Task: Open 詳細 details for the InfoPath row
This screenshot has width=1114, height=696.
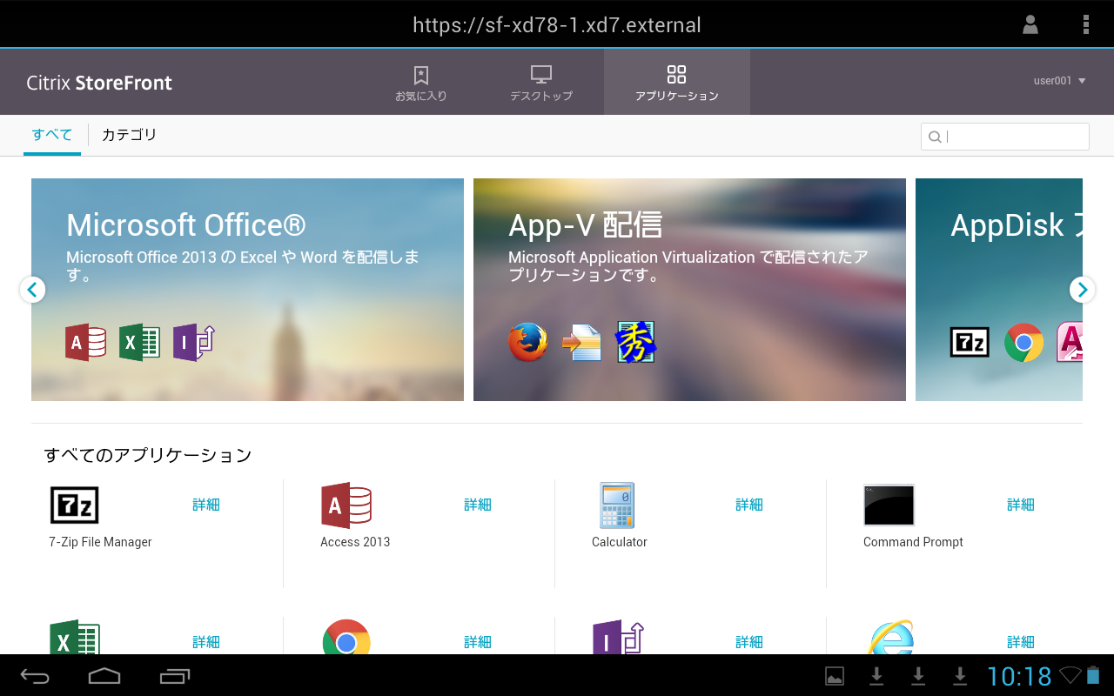Action: tap(749, 642)
